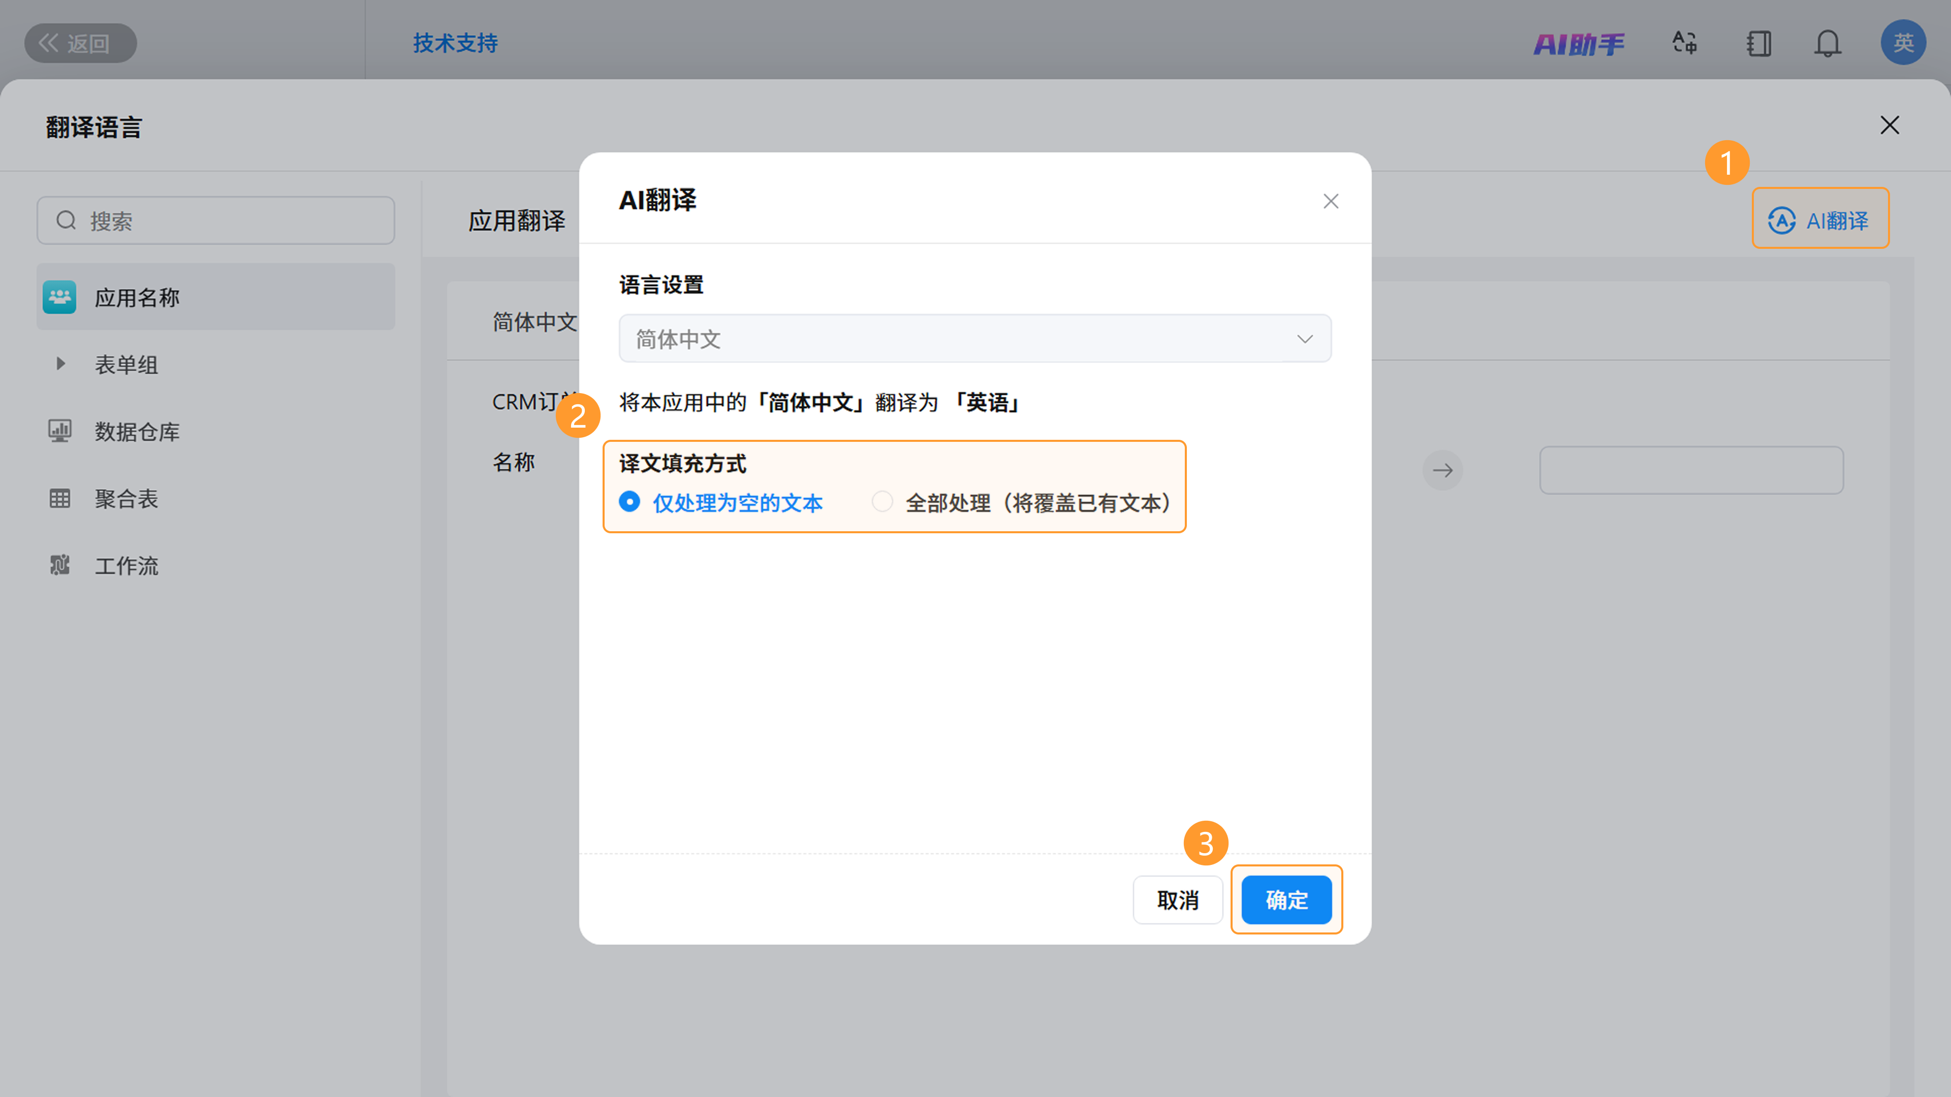The width and height of the screenshot is (1951, 1097).
Task: Click the 语言设置 label in dialog
Action: 661,284
